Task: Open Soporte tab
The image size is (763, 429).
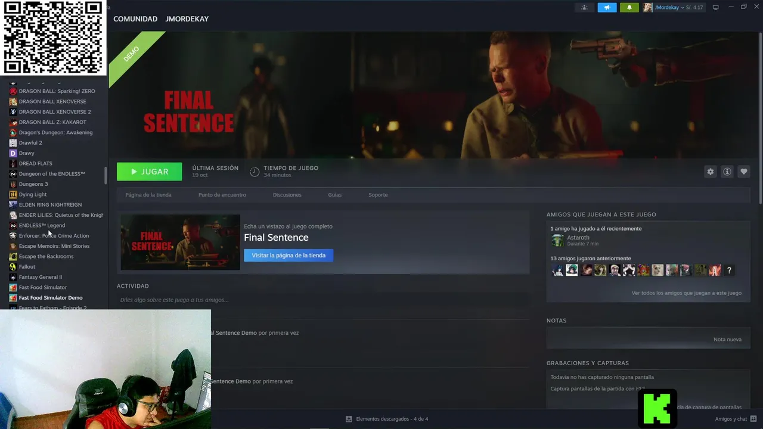Action: click(x=378, y=195)
